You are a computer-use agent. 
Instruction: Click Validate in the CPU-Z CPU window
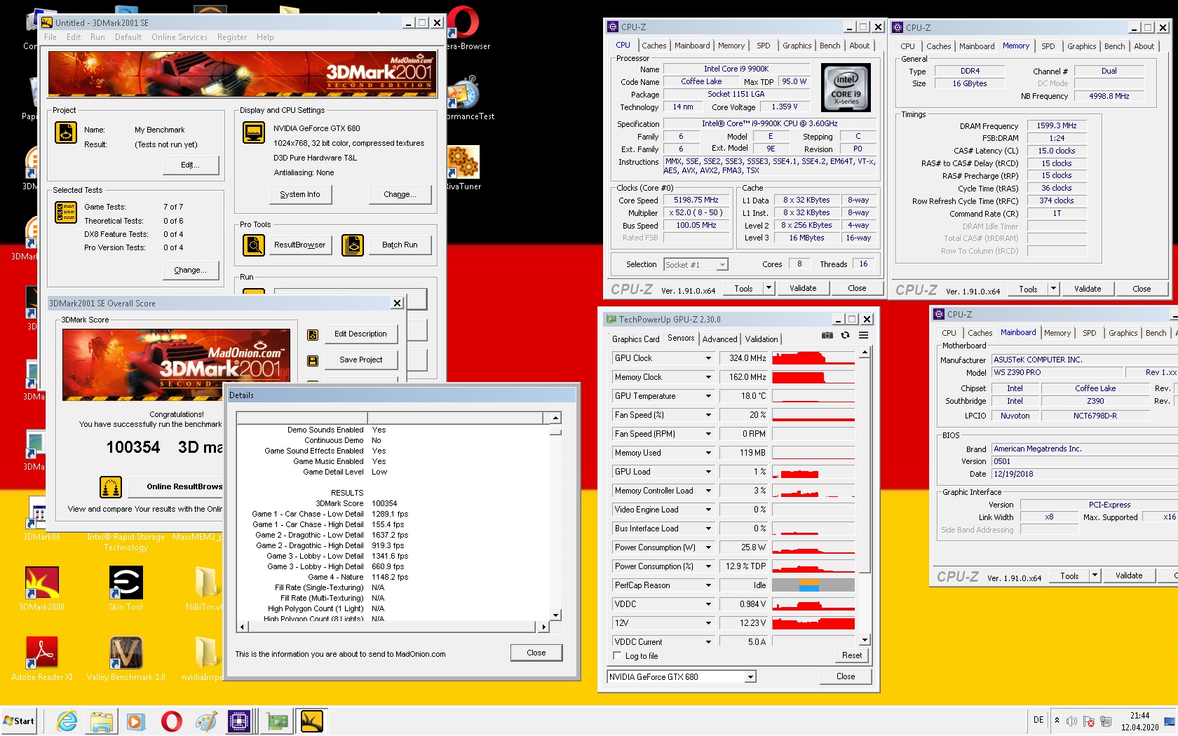tap(803, 288)
